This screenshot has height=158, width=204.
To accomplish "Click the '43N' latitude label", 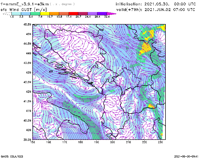I will 29,72.
